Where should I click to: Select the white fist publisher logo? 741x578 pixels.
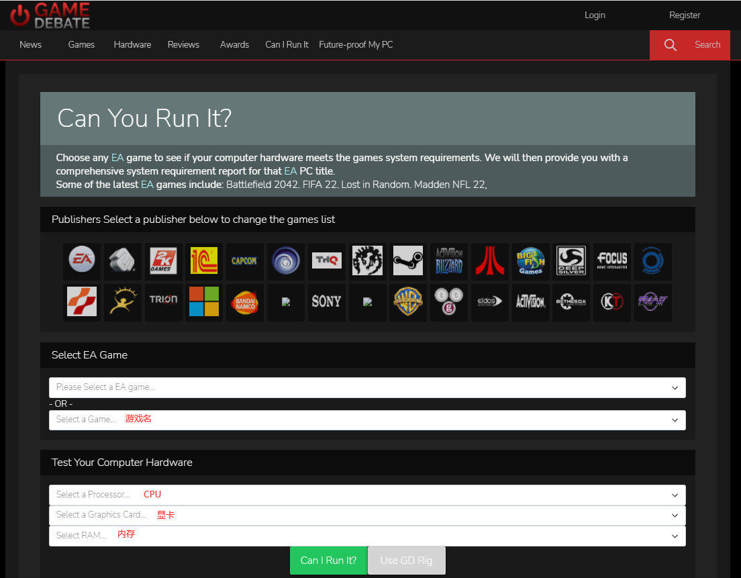click(x=122, y=260)
